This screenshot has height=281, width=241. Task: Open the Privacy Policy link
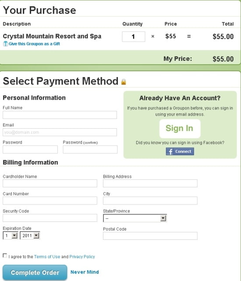pos(82,256)
